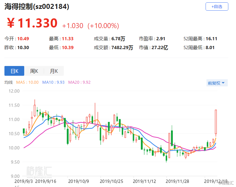
Task: Click the 2019/10/9 date axis label
Action: click(79, 181)
